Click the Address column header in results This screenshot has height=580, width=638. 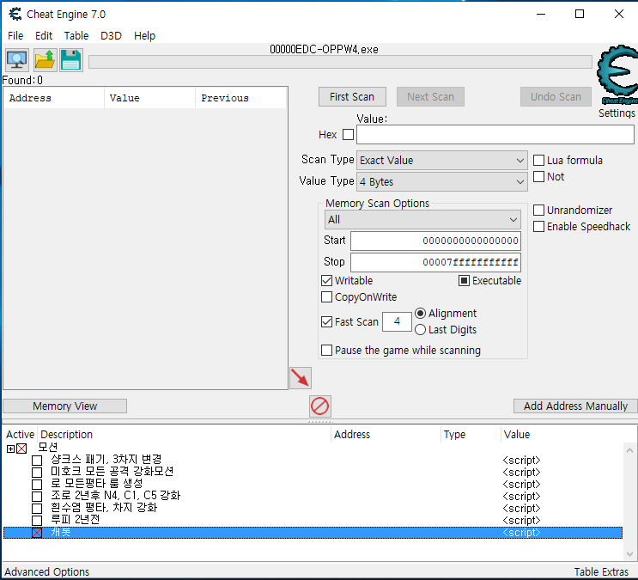pos(54,98)
